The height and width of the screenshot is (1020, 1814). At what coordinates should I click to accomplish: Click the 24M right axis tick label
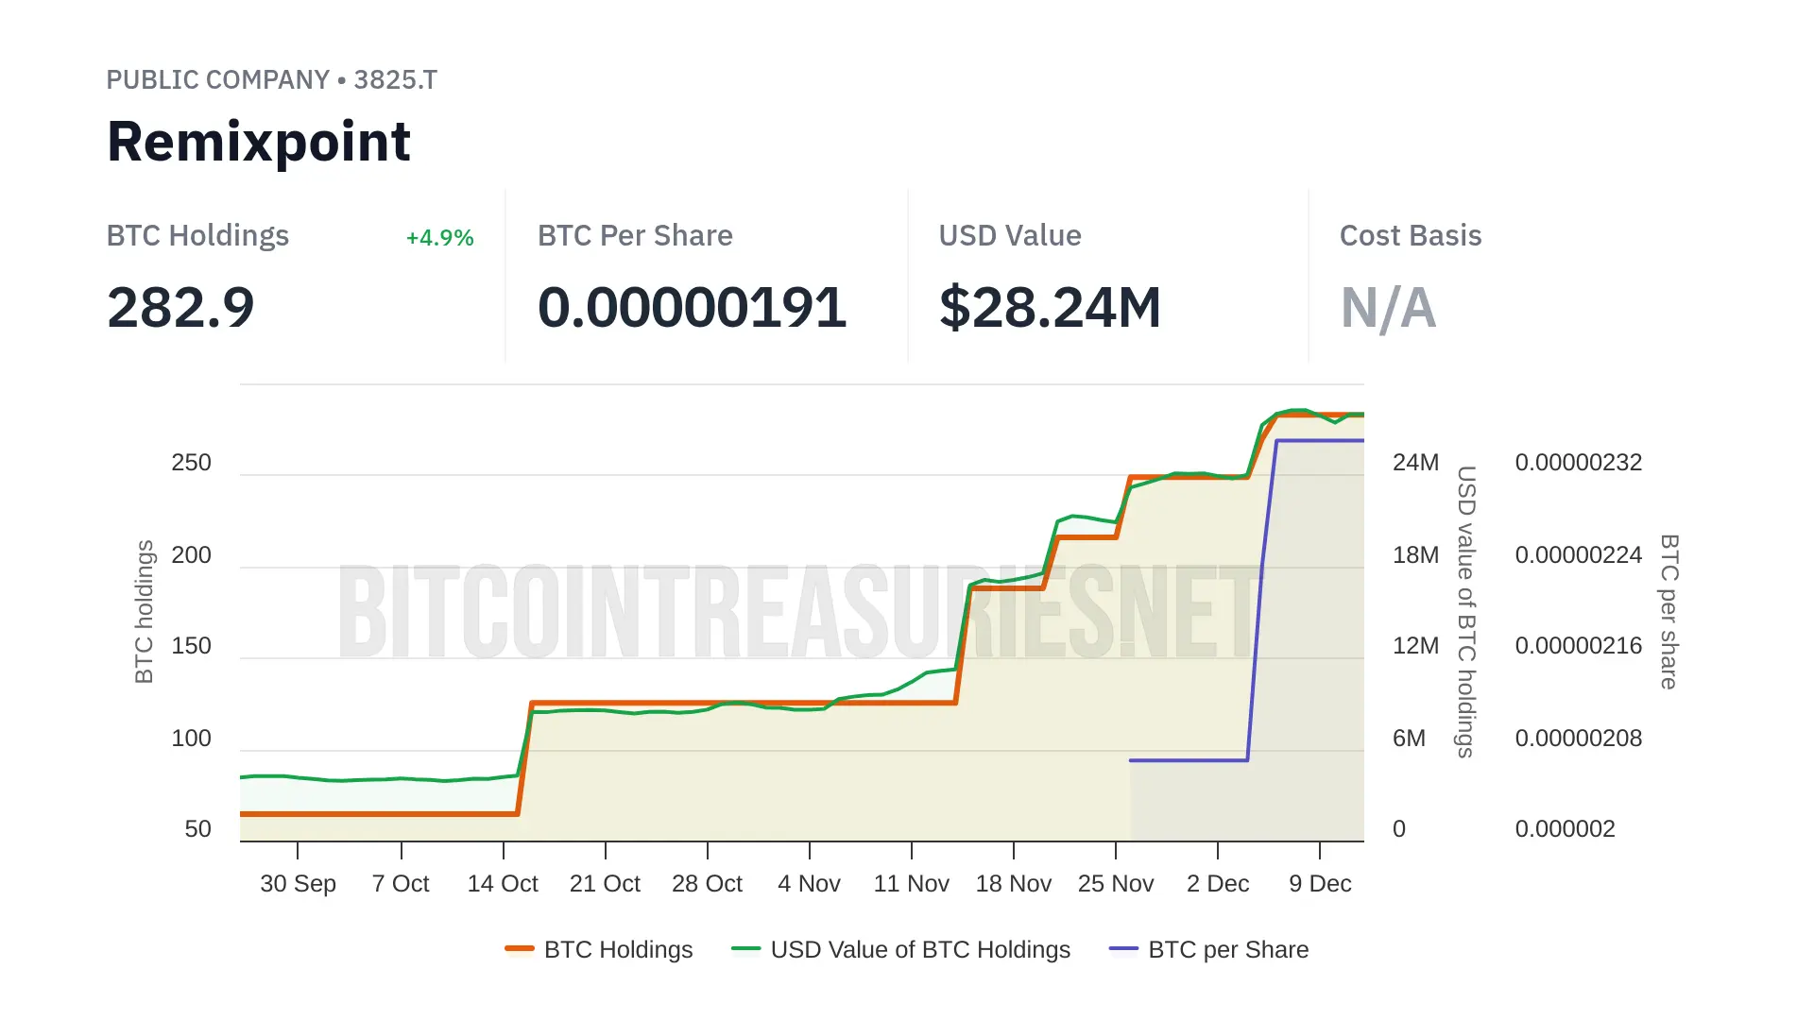point(1415,463)
